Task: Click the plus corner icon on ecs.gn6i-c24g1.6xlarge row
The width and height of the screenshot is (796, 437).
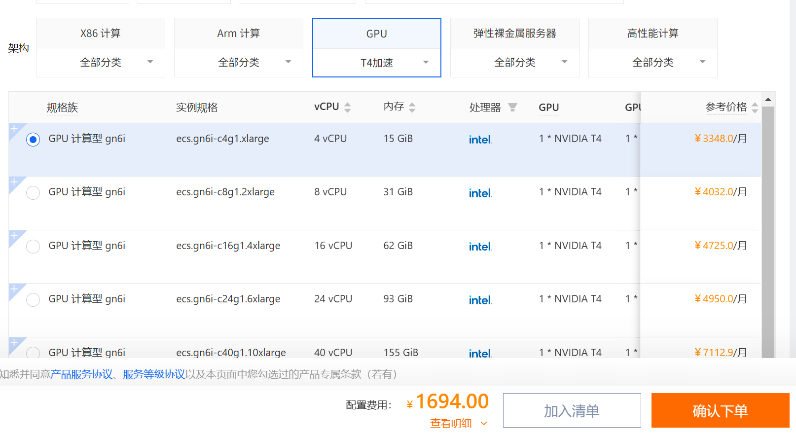Action: 14,289
